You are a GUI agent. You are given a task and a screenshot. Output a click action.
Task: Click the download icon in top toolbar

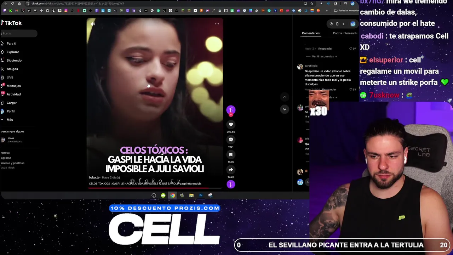343,24
